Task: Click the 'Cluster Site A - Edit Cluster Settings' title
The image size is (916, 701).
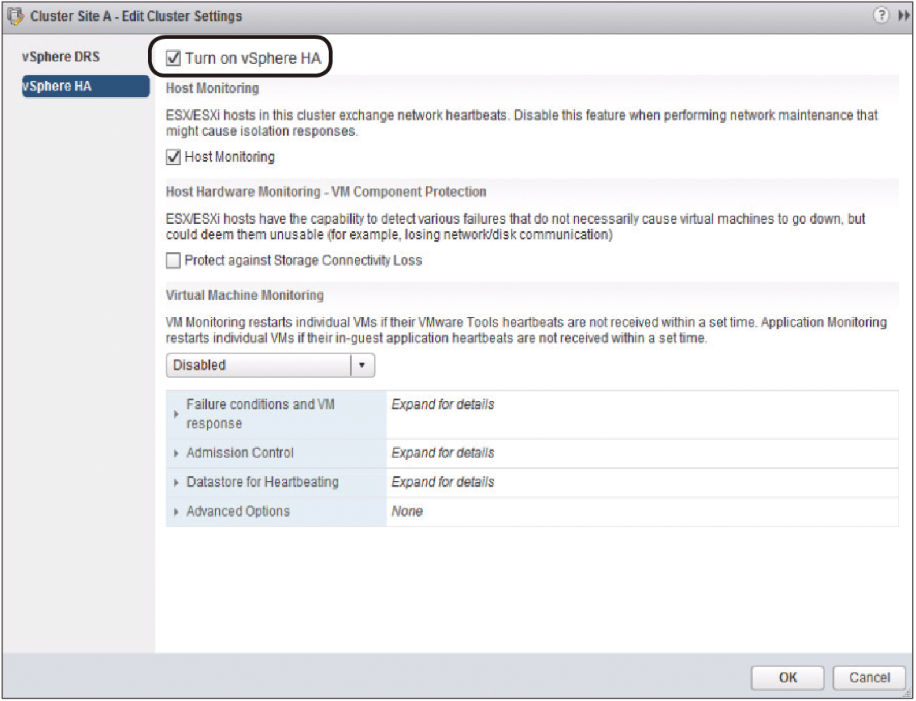Action: pyautogui.click(x=136, y=16)
